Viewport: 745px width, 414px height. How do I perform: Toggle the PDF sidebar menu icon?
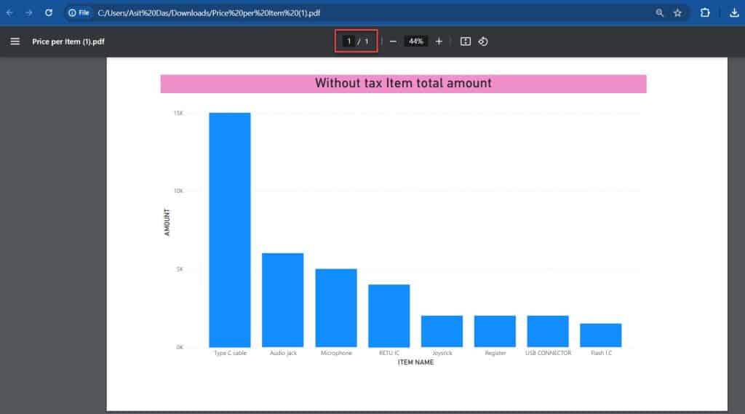pyautogui.click(x=15, y=41)
